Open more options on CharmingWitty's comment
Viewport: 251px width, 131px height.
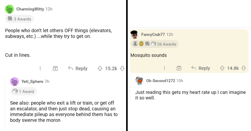coord(40,68)
